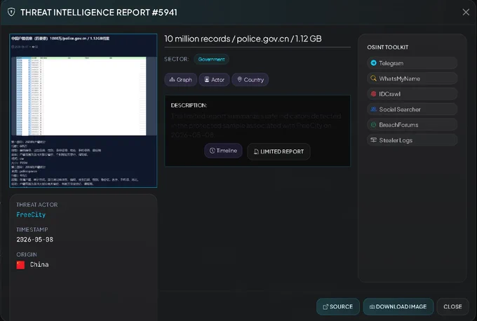Click the green BreachForums icon
This screenshot has height=321, width=477.
coord(373,125)
